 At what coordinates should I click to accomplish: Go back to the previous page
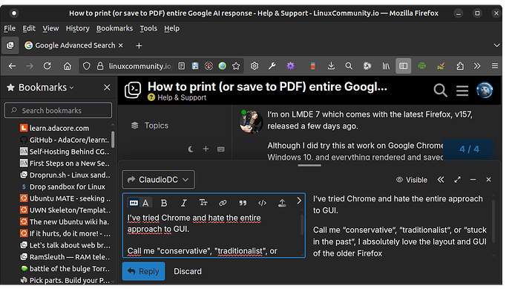12,66
